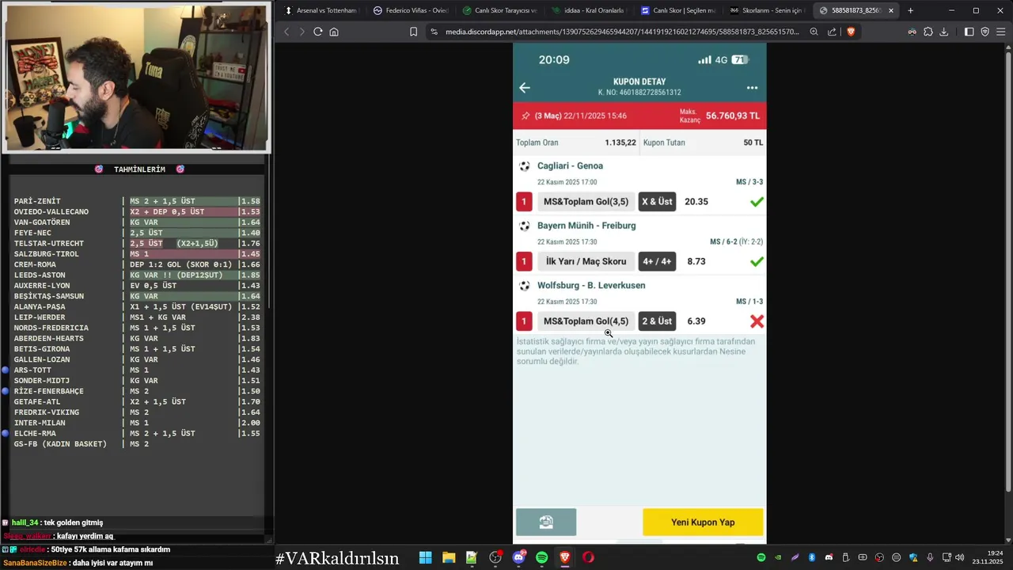Click the X & Üst selection
The width and height of the screenshot is (1013, 570).
coord(657,202)
